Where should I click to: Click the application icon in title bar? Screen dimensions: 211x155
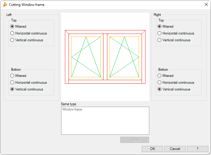(x=5, y=4)
